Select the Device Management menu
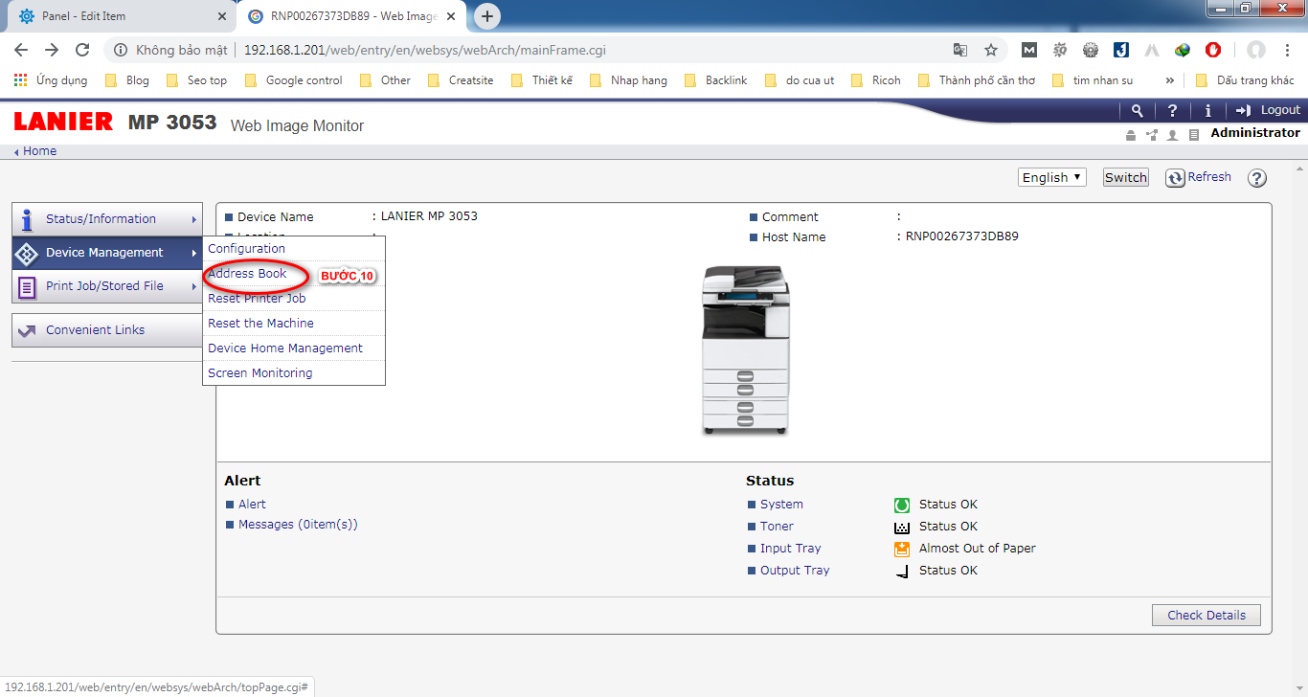1308x697 pixels. click(x=107, y=253)
